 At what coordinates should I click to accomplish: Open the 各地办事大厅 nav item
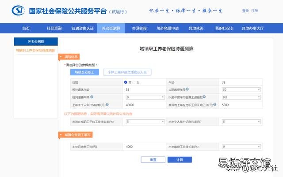[252, 28]
